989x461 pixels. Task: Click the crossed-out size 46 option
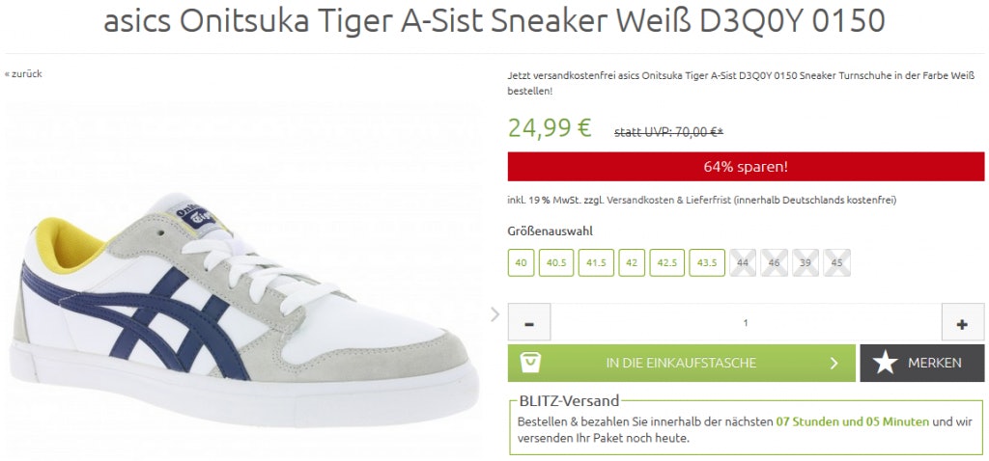[774, 262]
